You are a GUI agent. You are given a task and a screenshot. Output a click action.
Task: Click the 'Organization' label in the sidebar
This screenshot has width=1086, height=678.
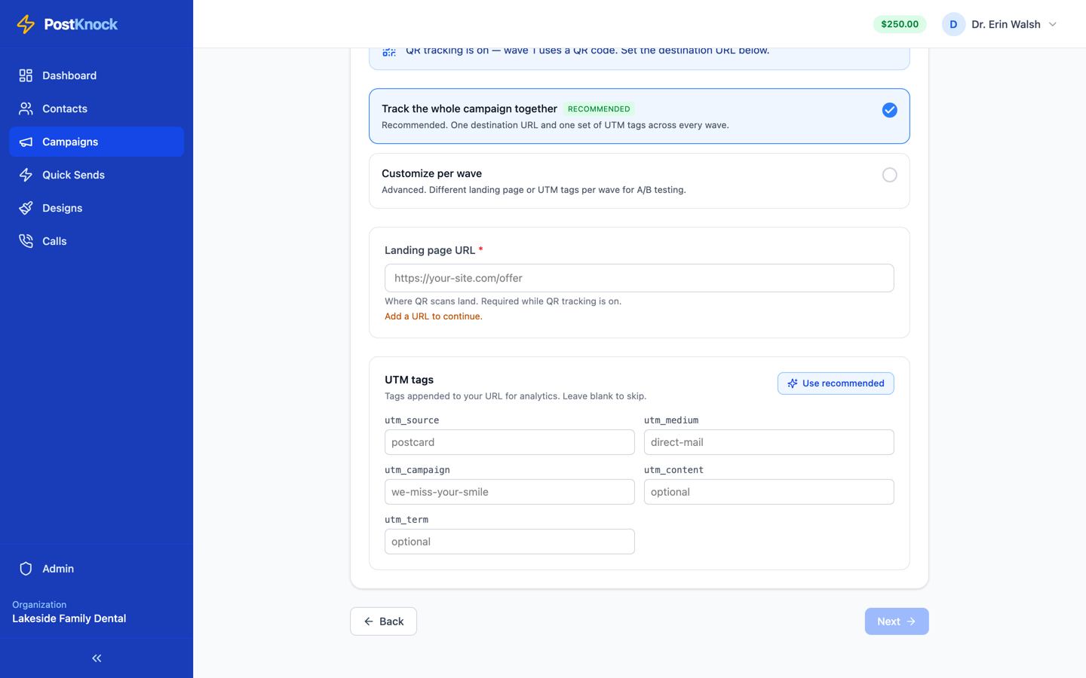click(39, 604)
